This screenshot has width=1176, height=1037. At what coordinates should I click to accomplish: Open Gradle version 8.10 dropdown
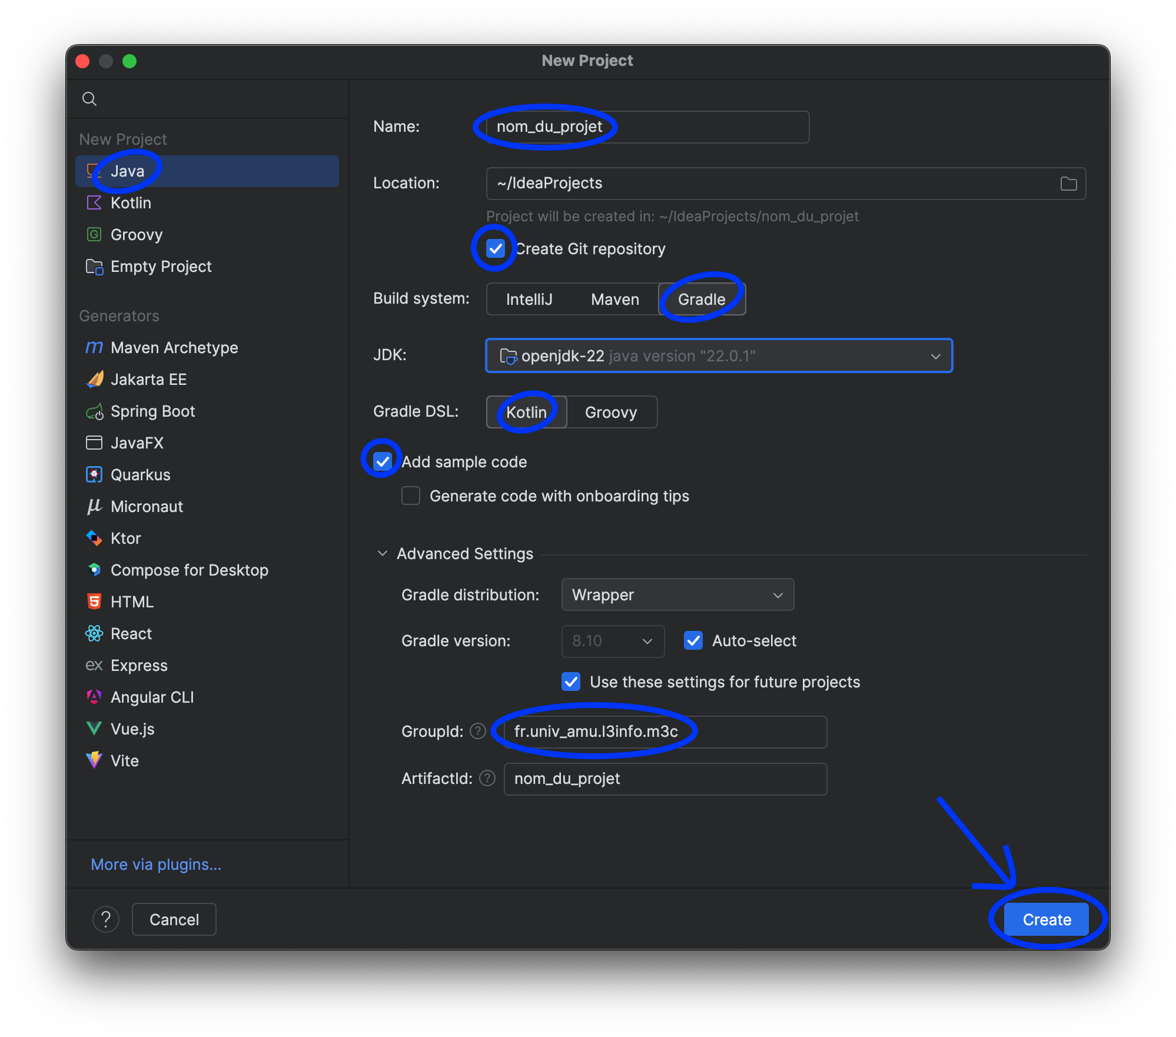613,641
